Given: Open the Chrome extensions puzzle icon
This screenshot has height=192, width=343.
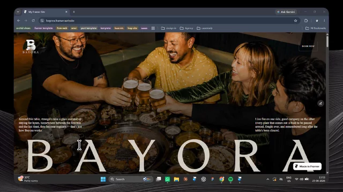Looking at the screenshot, I should click(x=306, y=21).
